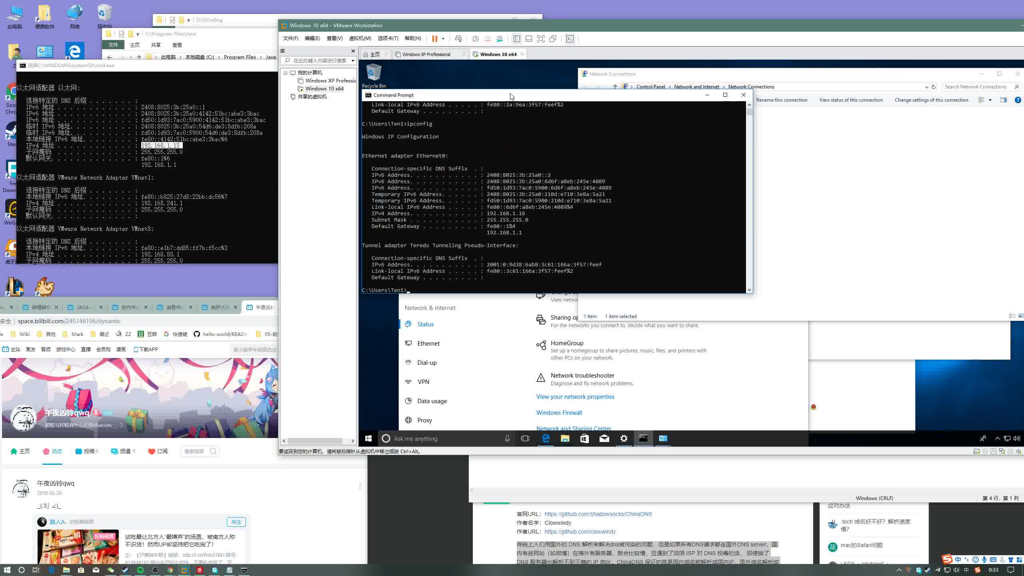Click the VM taskbar volume icon
This screenshot has width=1024, height=576.
1016,439
